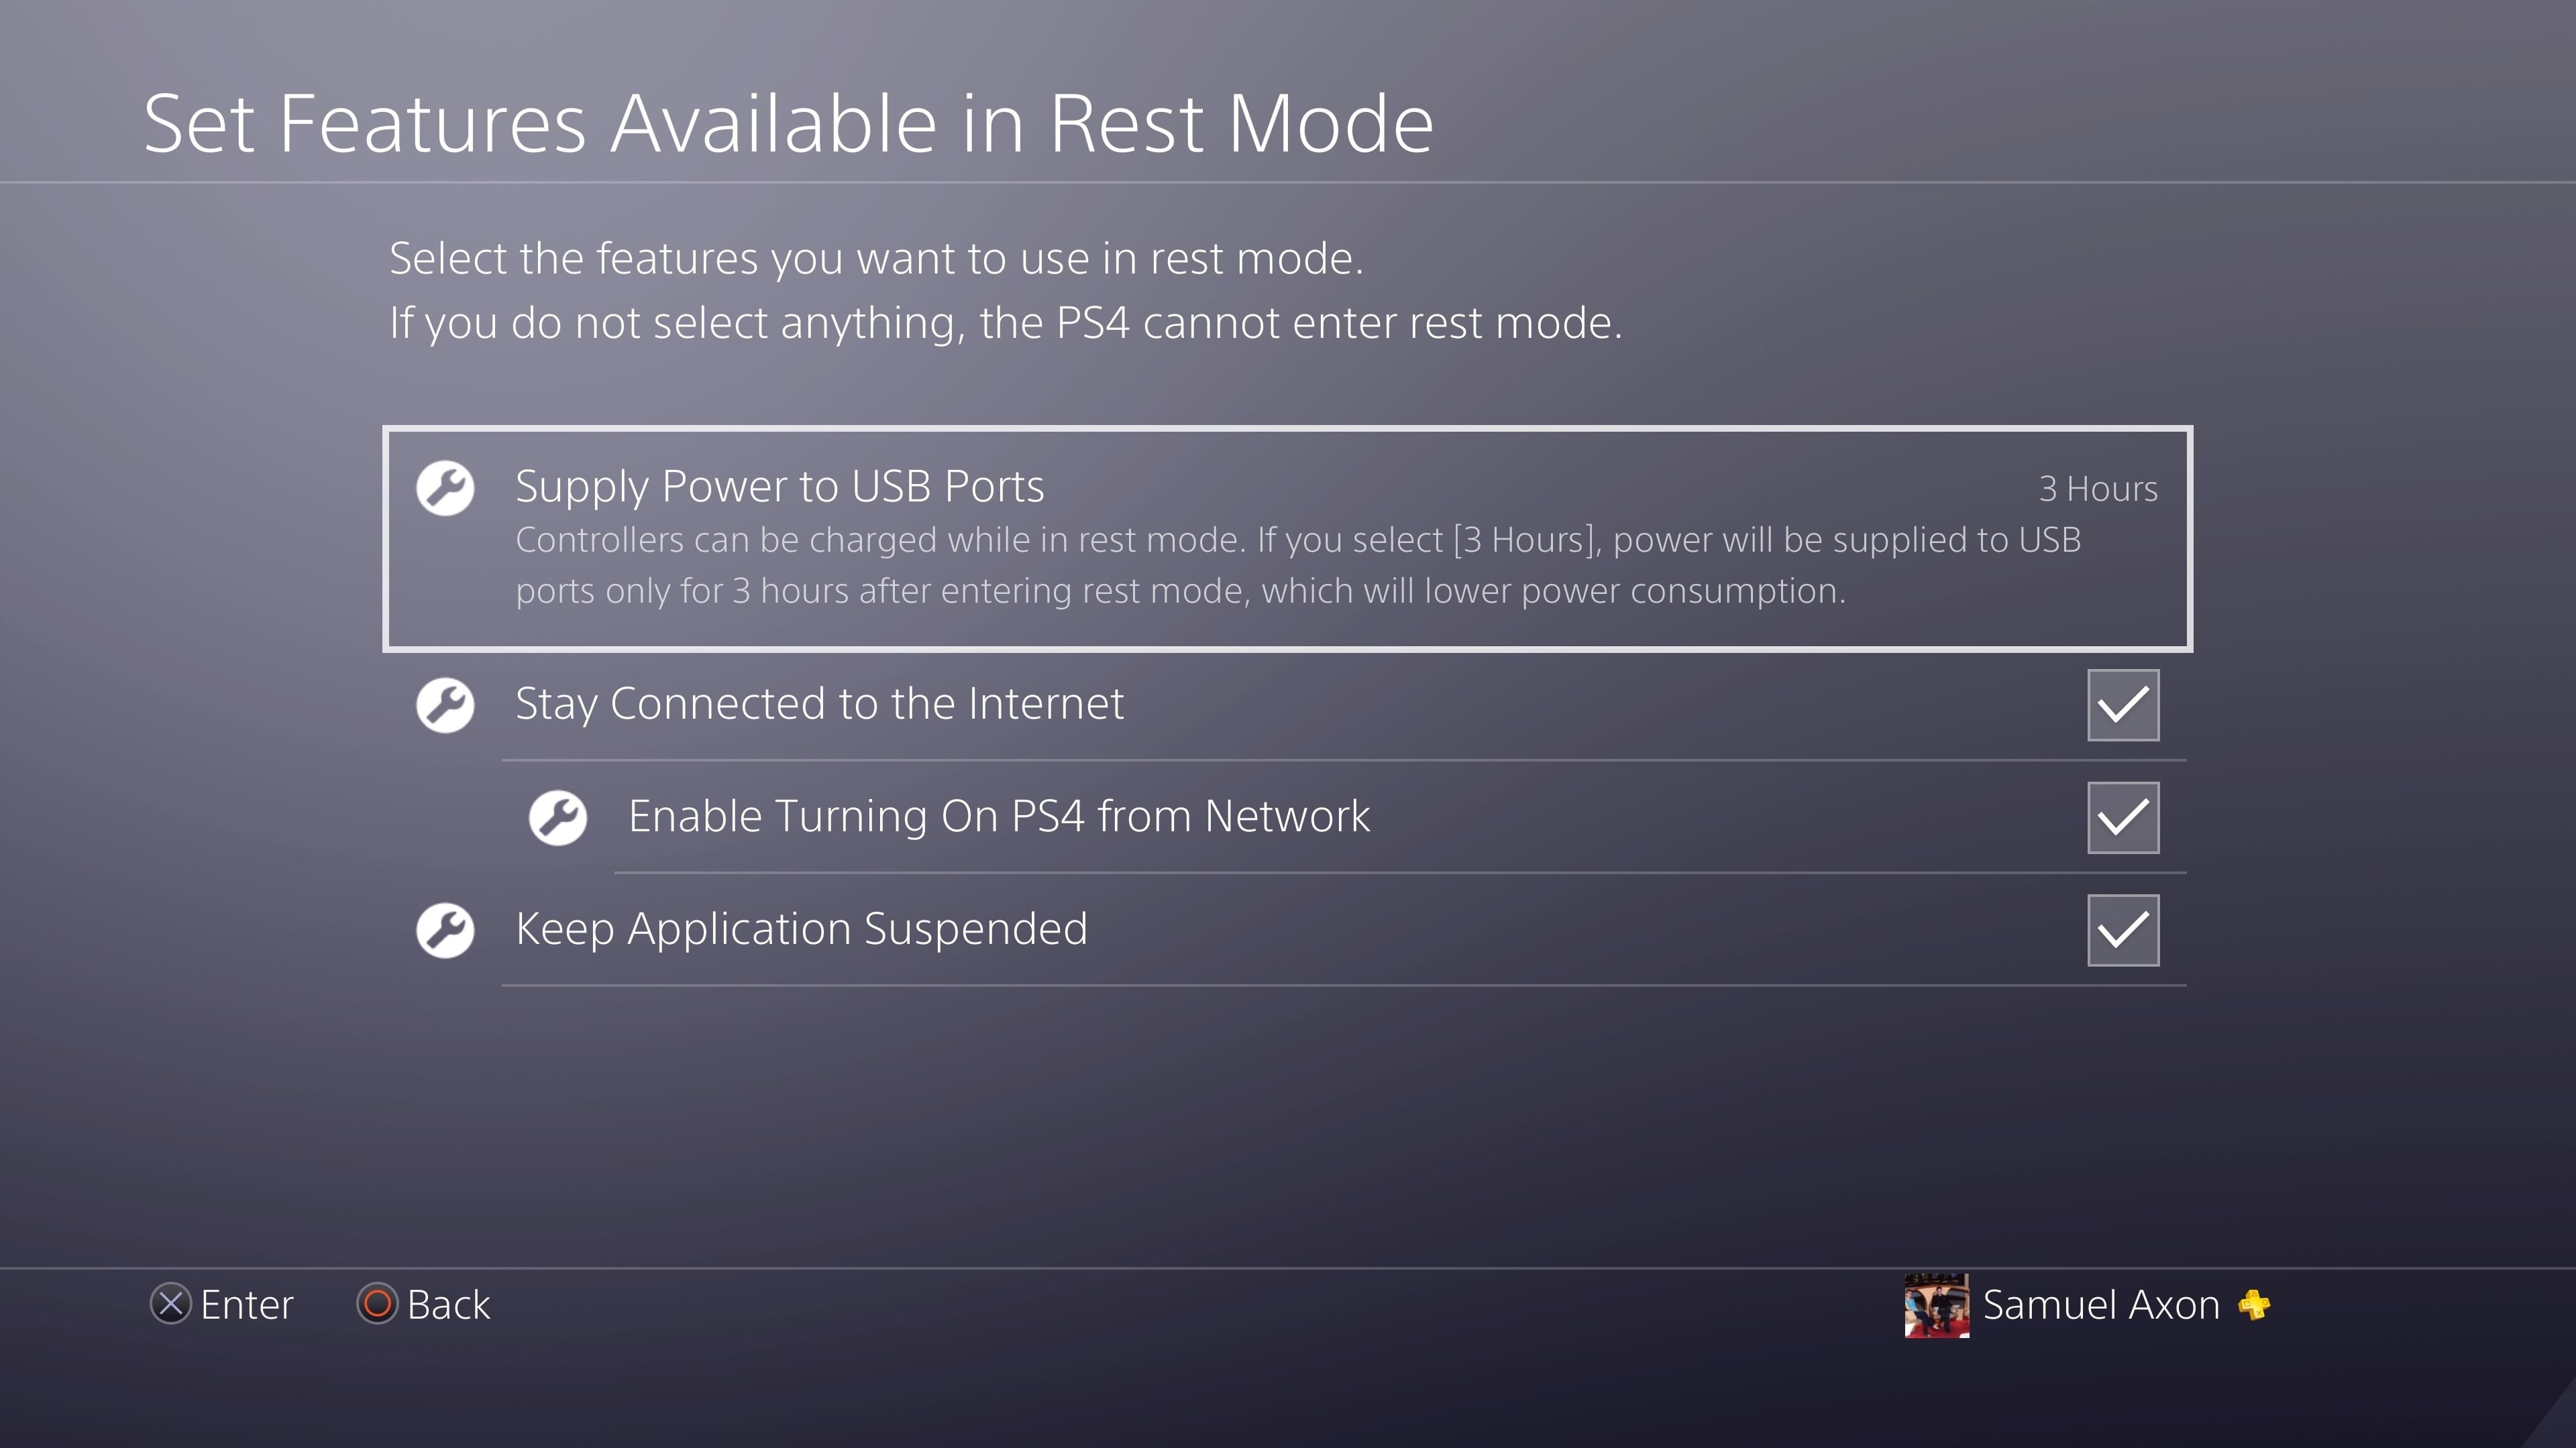
Task: Click the USB ports description about 3 hours charging
Action: click(1298, 566)
